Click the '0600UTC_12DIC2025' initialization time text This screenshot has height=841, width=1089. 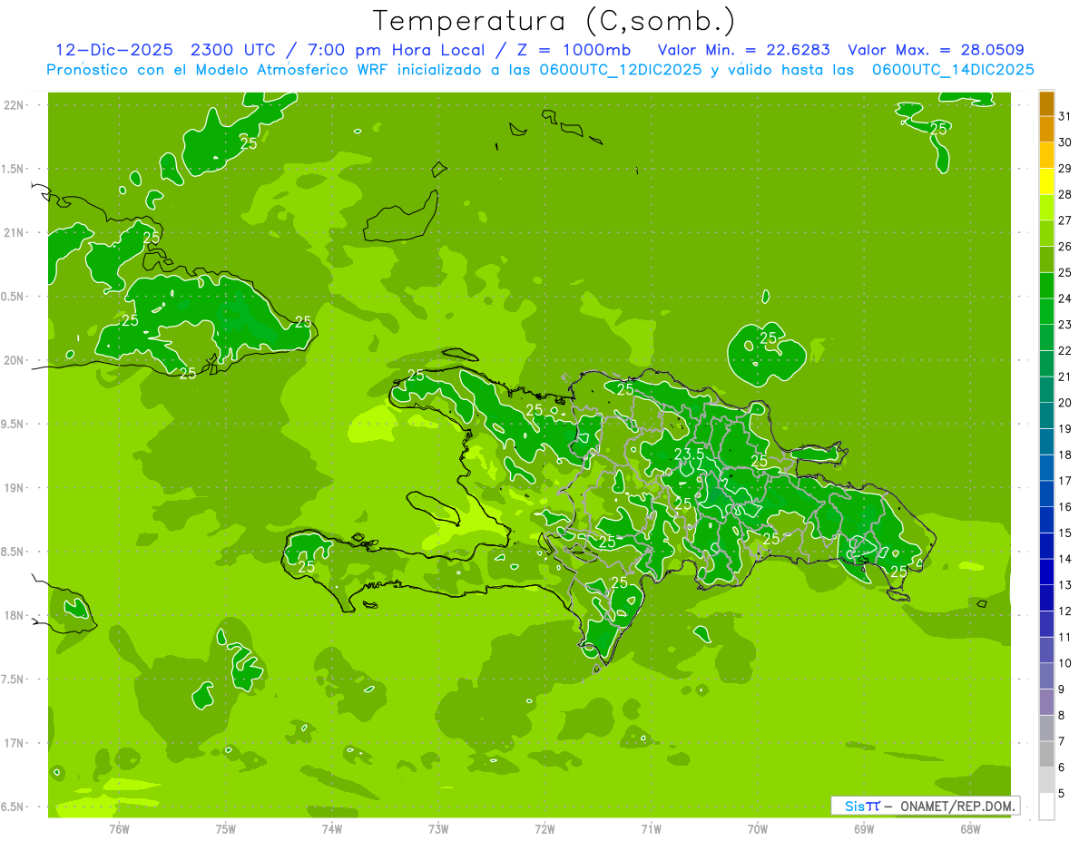(617, 70)
